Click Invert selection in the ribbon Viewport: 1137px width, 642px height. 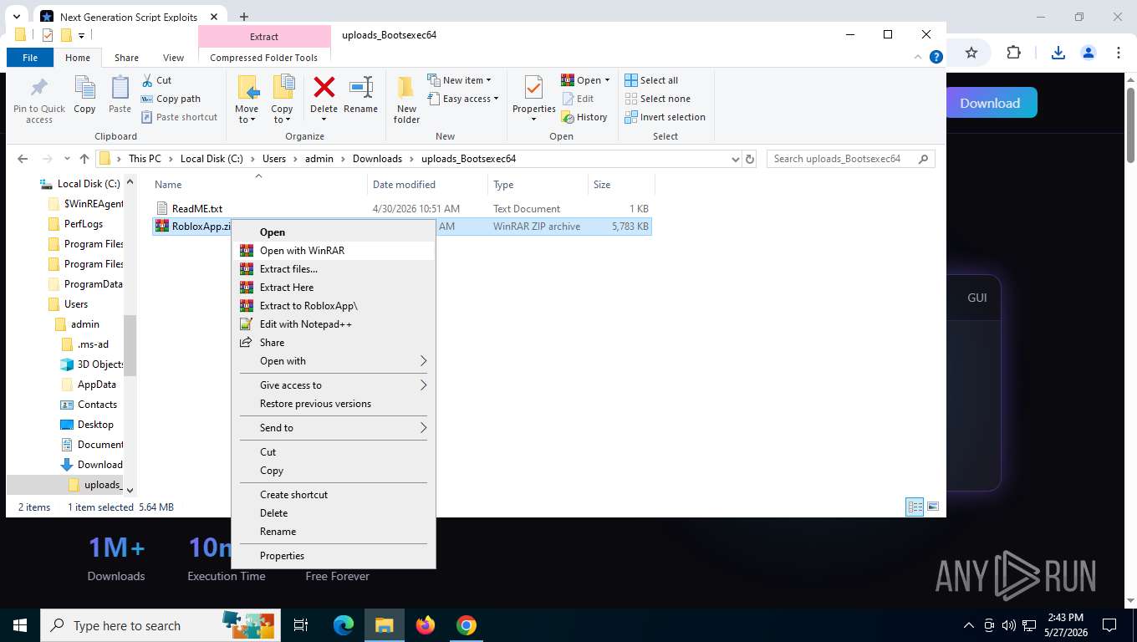(x=665, y=117)
